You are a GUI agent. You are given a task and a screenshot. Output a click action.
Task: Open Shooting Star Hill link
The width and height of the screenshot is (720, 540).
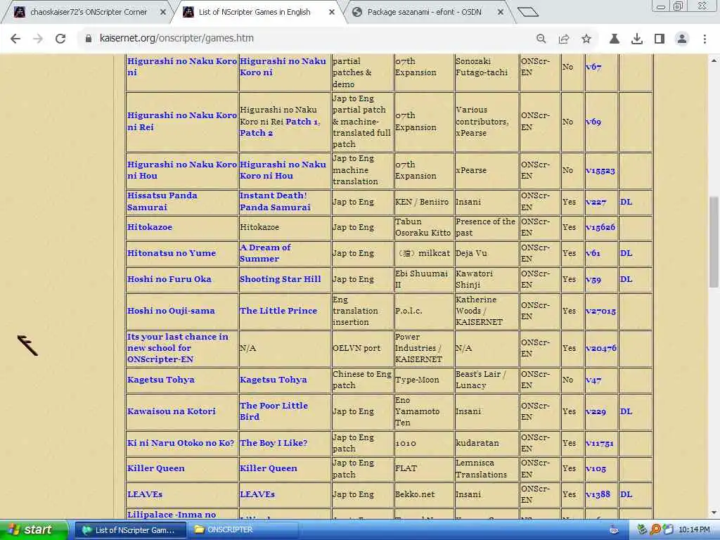[280, 279]
